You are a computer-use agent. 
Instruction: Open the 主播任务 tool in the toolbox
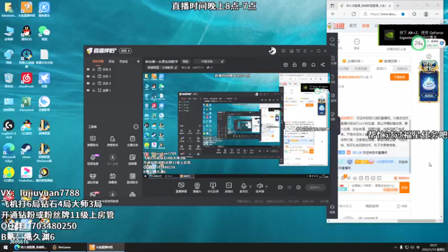click(132, 141)
